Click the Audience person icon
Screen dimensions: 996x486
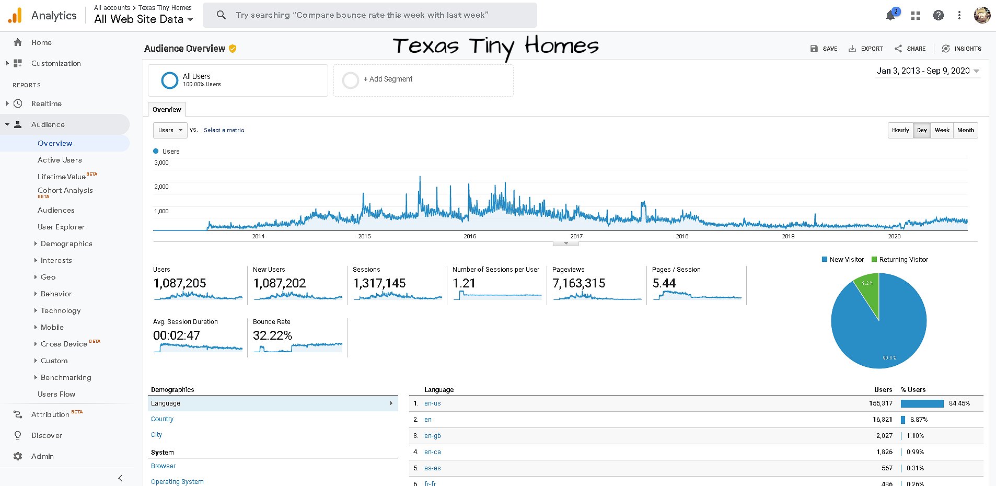(18, 124)
